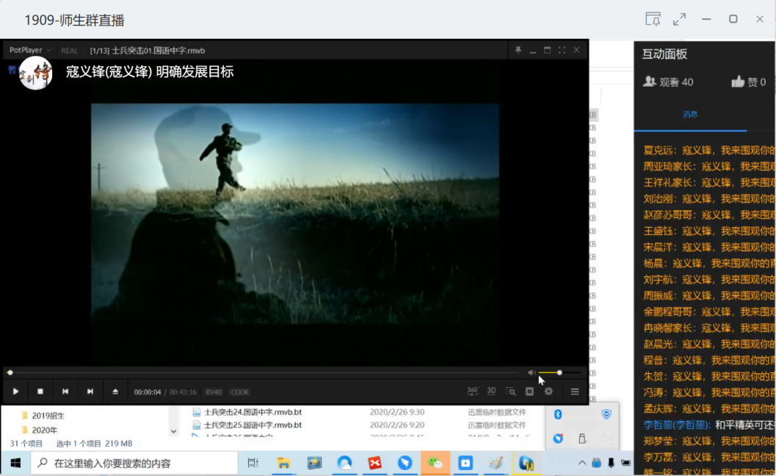This screenshot has width=776, height=476.
Task: Click the Bluetooth tray icon
Action: 558,414
